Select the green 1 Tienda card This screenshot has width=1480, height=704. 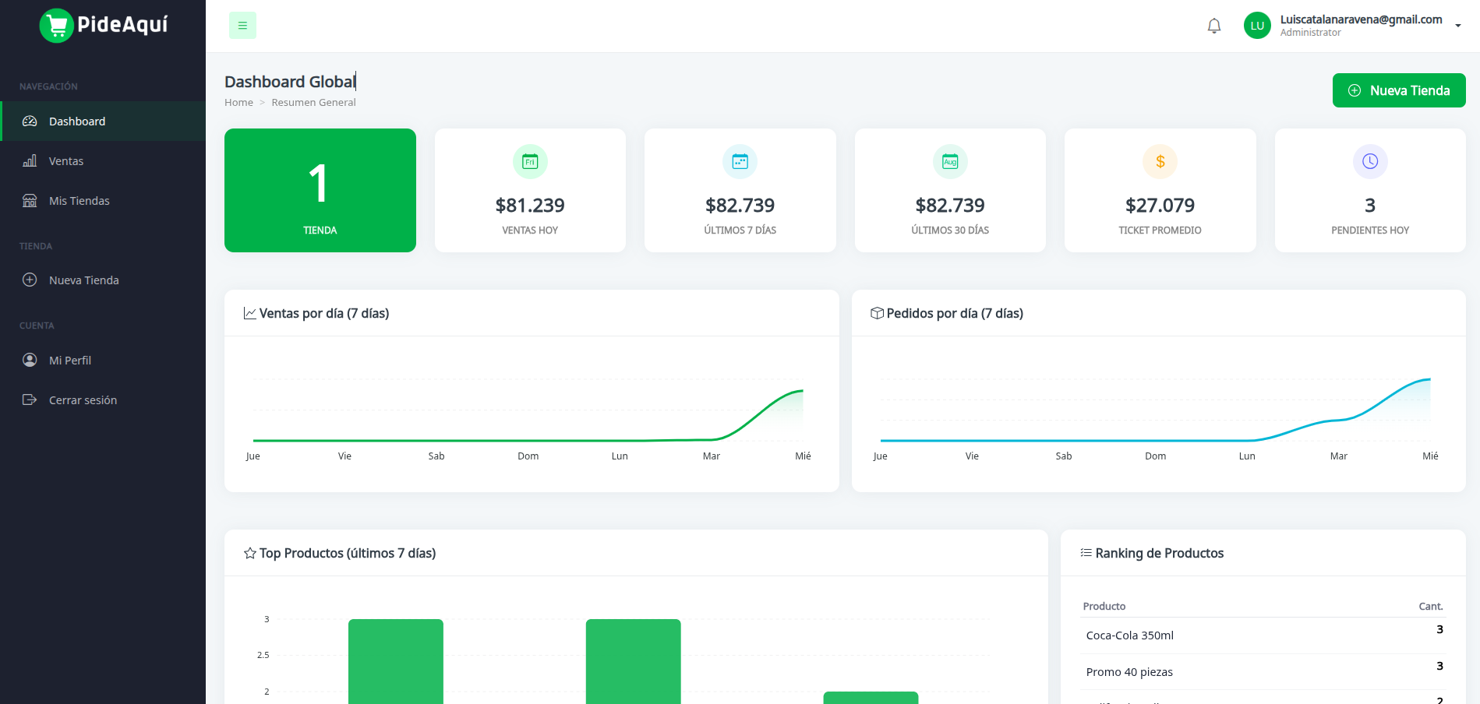320,190
